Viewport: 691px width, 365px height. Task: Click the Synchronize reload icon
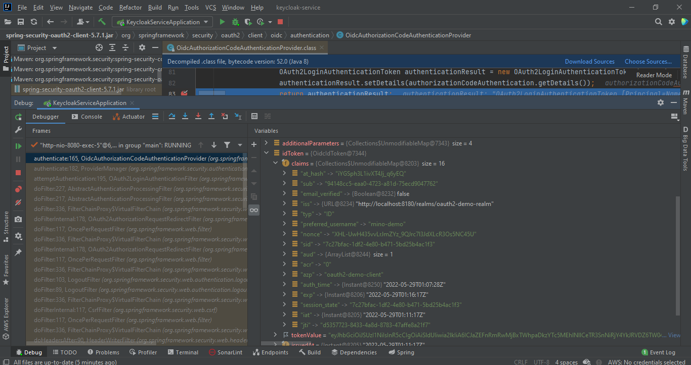click(34, 22)
